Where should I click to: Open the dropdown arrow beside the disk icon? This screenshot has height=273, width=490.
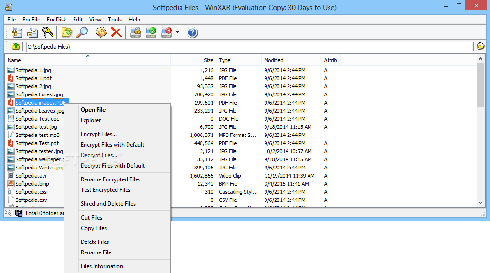pos(177,32)
